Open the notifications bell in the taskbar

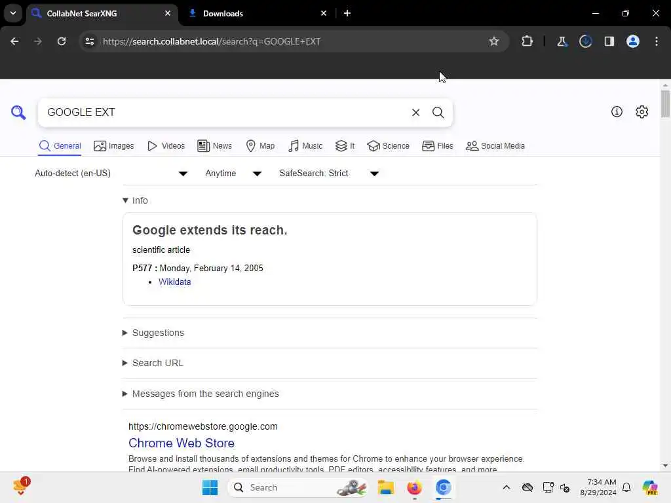click(626, 487)
